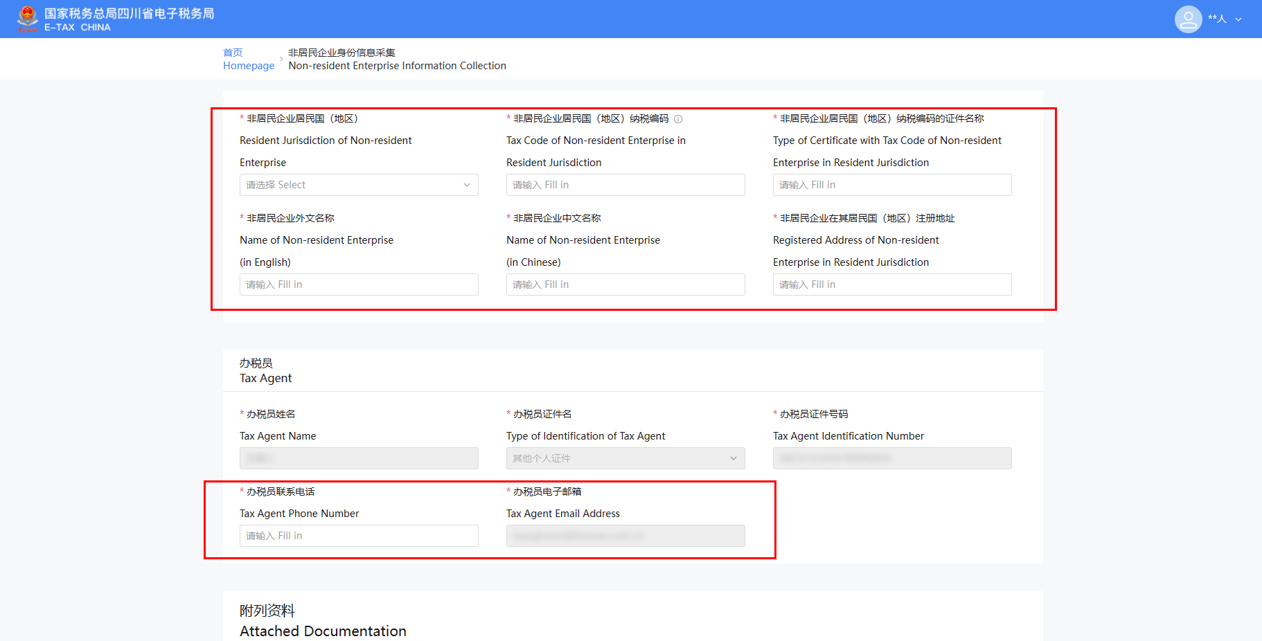Screen dimensions: 1262x641
Task: Click the enterprise name in Chinese input
Action: (625, 285)
